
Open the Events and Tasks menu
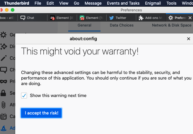(123, 3)
